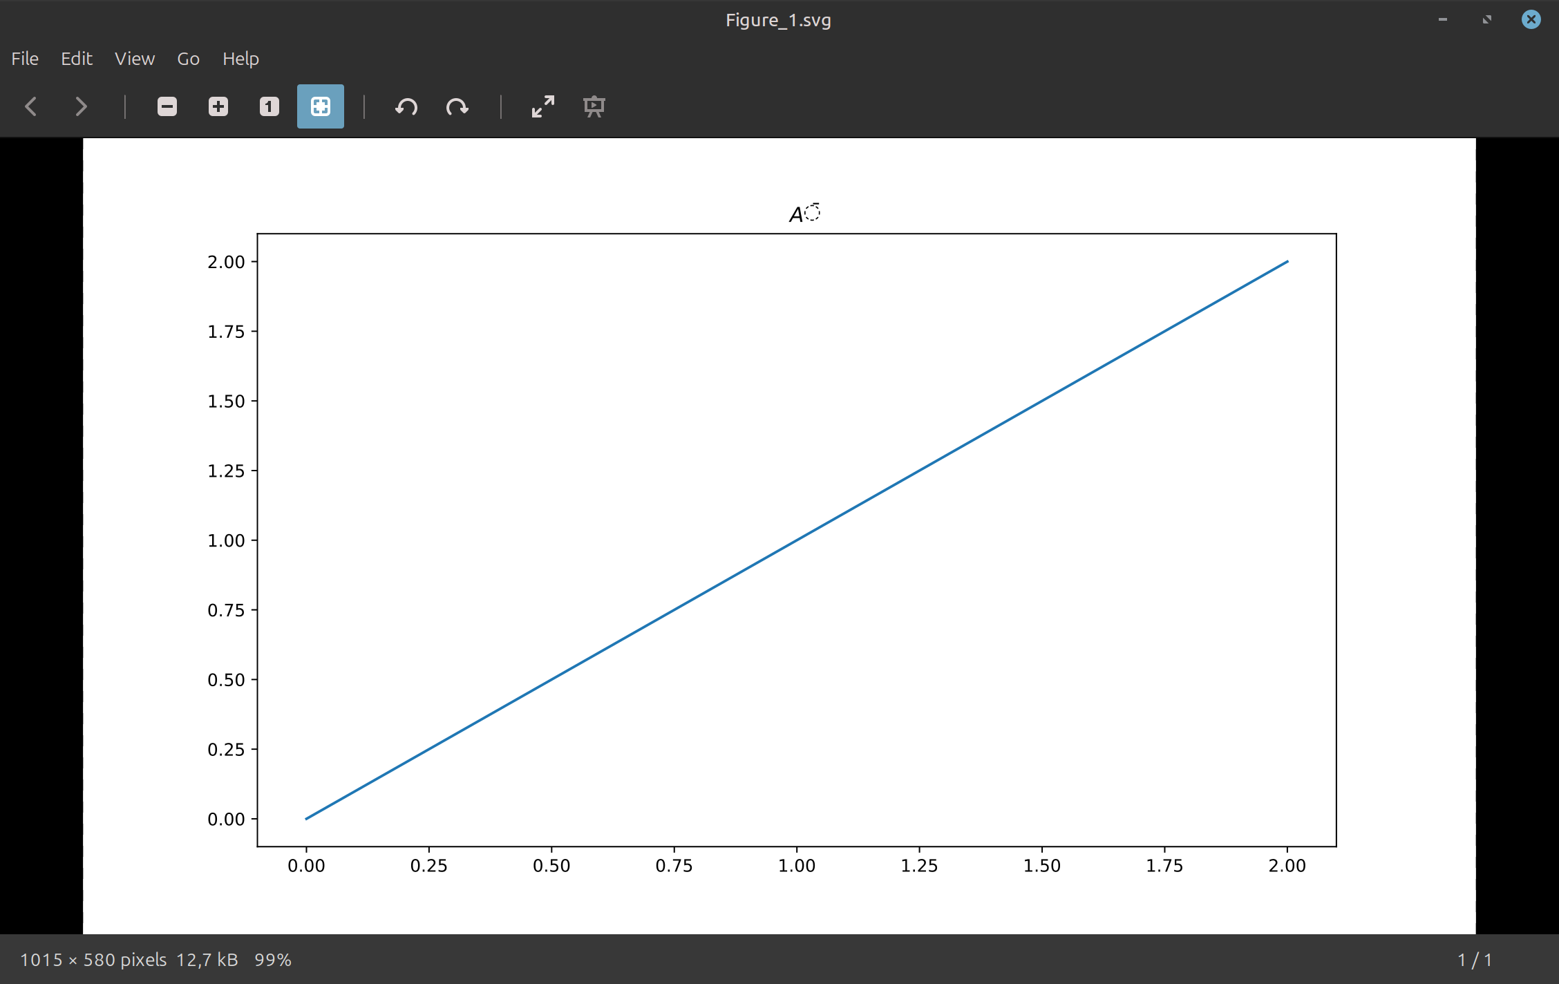Toggle the best fit zoom button
The height and width of the screenshot is (984, 1559).
[x=321, y=106]
